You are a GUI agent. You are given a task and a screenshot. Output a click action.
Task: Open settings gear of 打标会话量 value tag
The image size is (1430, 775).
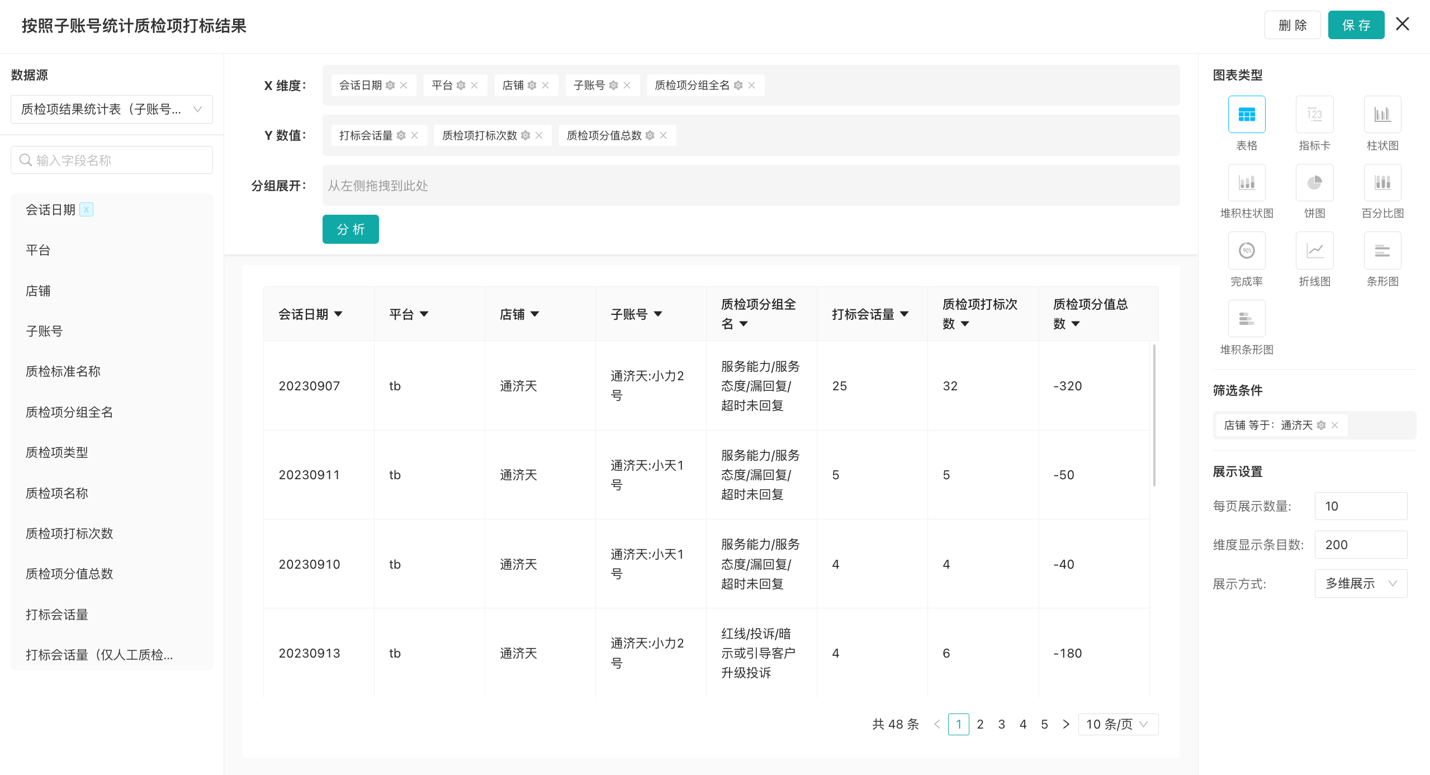401,135
